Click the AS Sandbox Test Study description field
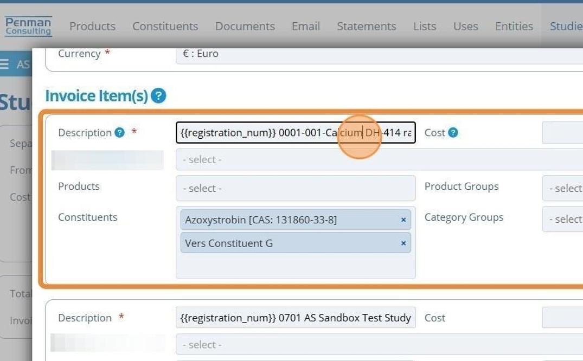This screenshot has width=583, height=361. pyautogui.click(x=296, y=318)
